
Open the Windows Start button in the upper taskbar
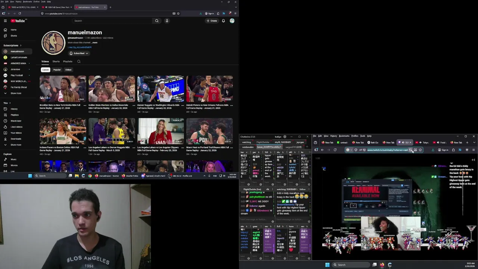coord(30,176)
